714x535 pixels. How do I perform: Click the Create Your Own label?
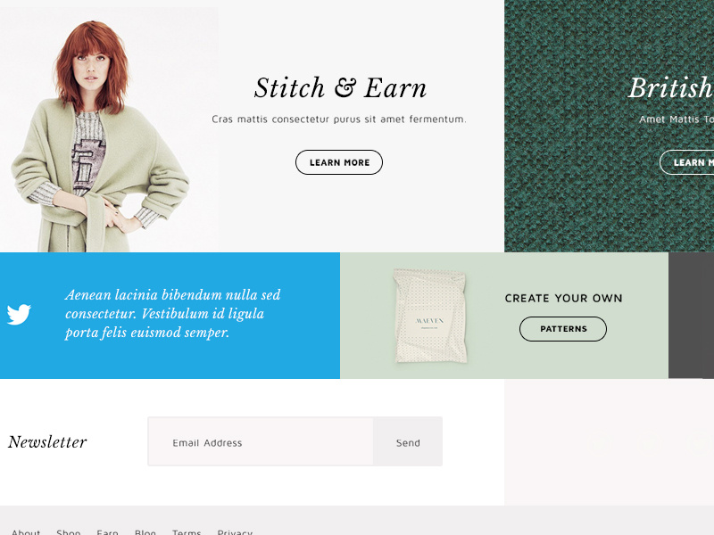pos(563,299)
